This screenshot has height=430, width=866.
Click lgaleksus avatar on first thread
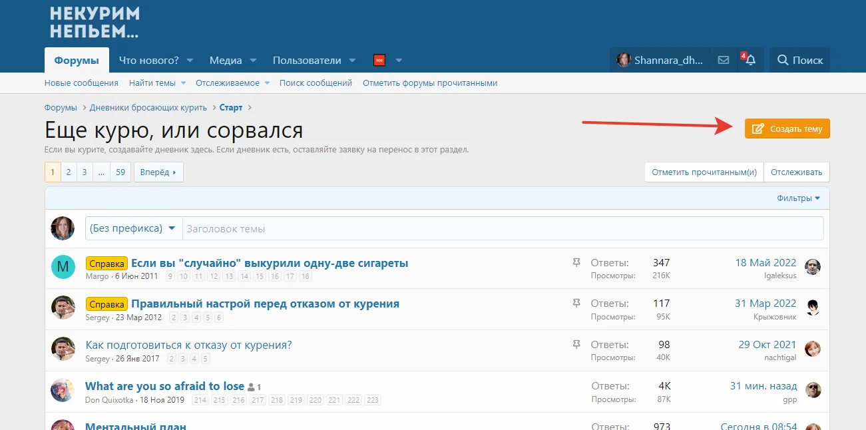coord(812,268)
